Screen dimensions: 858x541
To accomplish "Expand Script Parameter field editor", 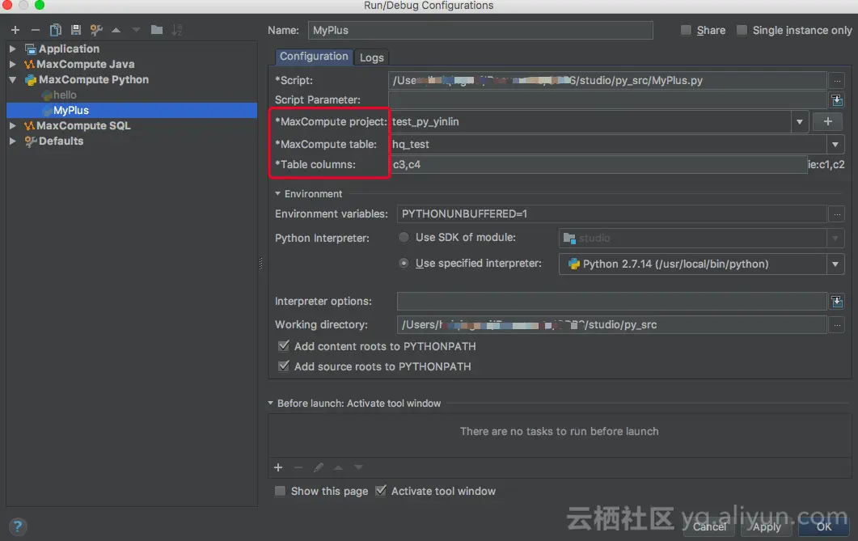I will 837,100.
